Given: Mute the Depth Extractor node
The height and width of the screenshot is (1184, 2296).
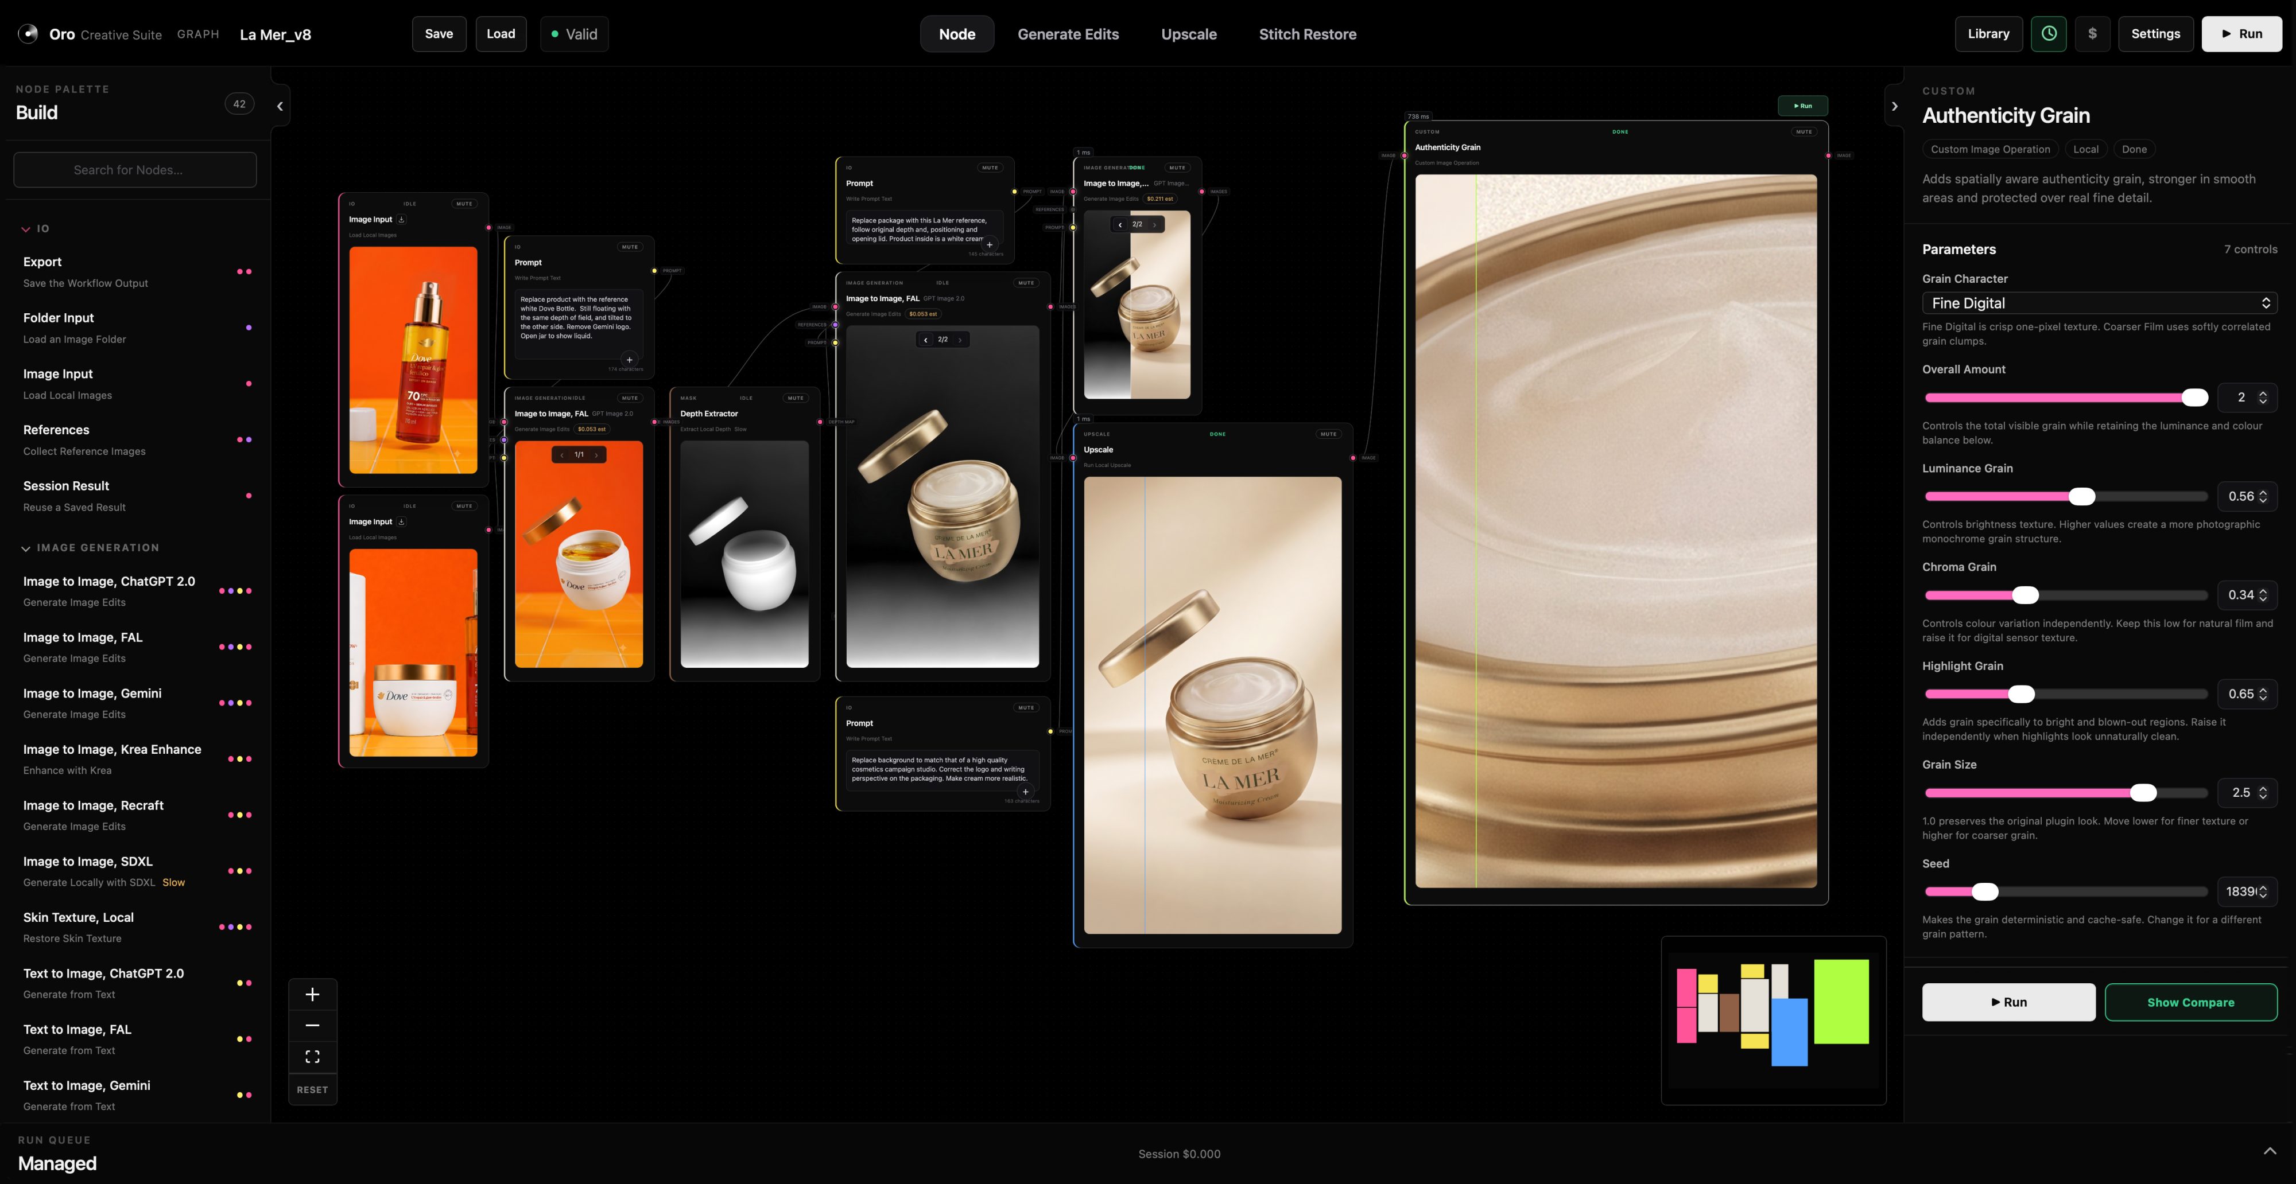Looking at the screenshot, I should [795, 398].
